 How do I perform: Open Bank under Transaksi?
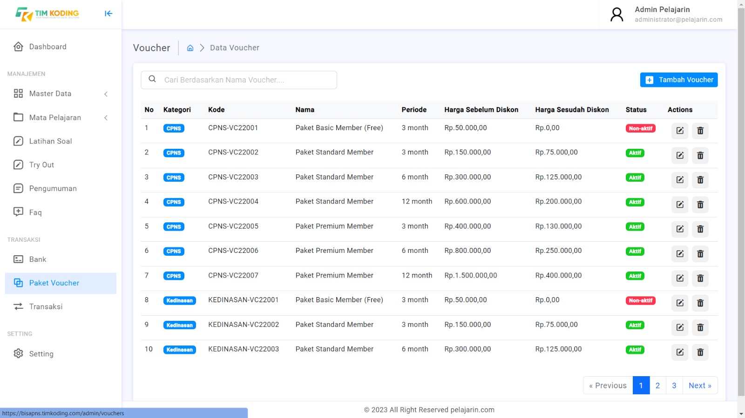61,259
